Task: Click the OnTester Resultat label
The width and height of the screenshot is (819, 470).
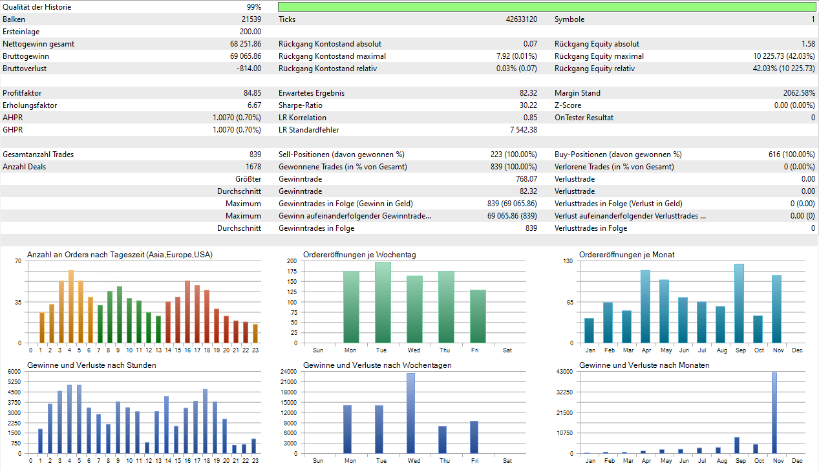Action: click(584, 118)
